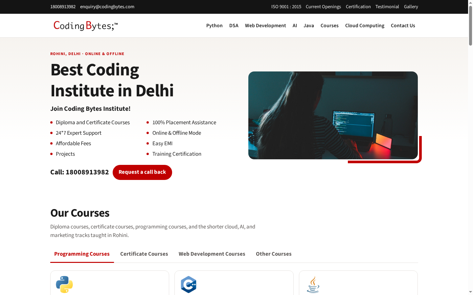
Task: Click the Call: 18008913982 text
Action: (x=79, y=172)
